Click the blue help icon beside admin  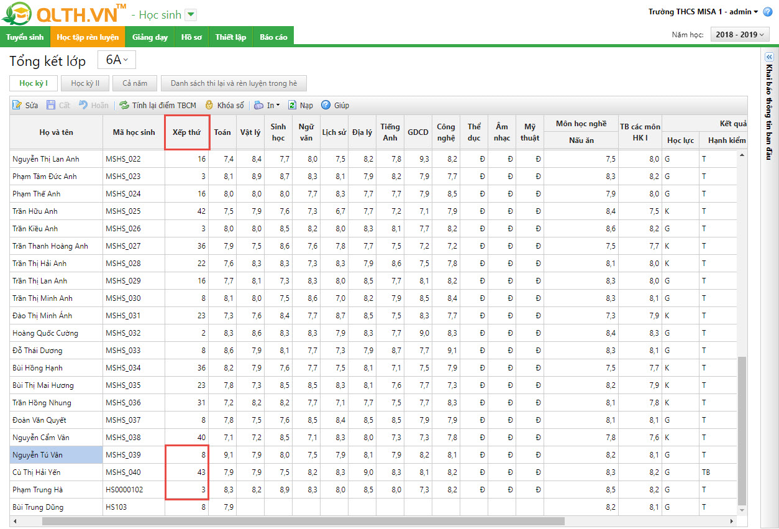coord(768,12)
